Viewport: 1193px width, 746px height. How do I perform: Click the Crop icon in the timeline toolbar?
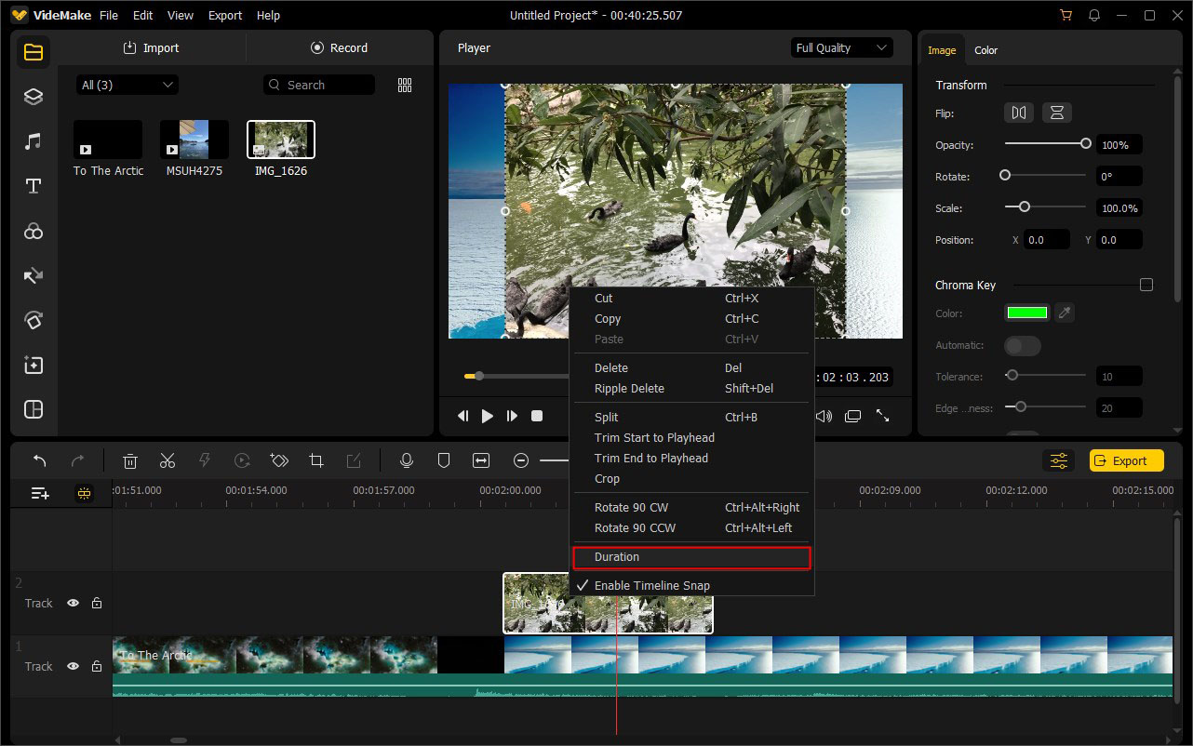(315, 460)
